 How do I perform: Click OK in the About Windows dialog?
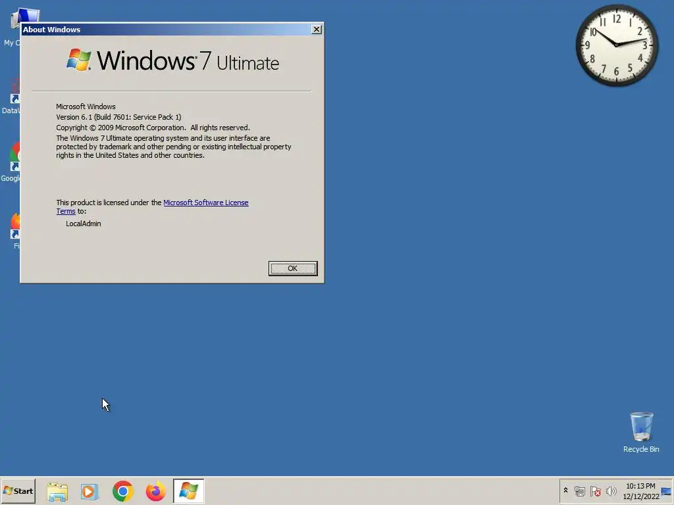293,268
